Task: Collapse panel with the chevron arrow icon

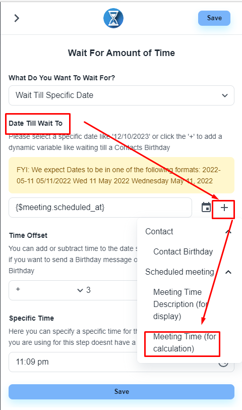Action: [x=17, y=18]
